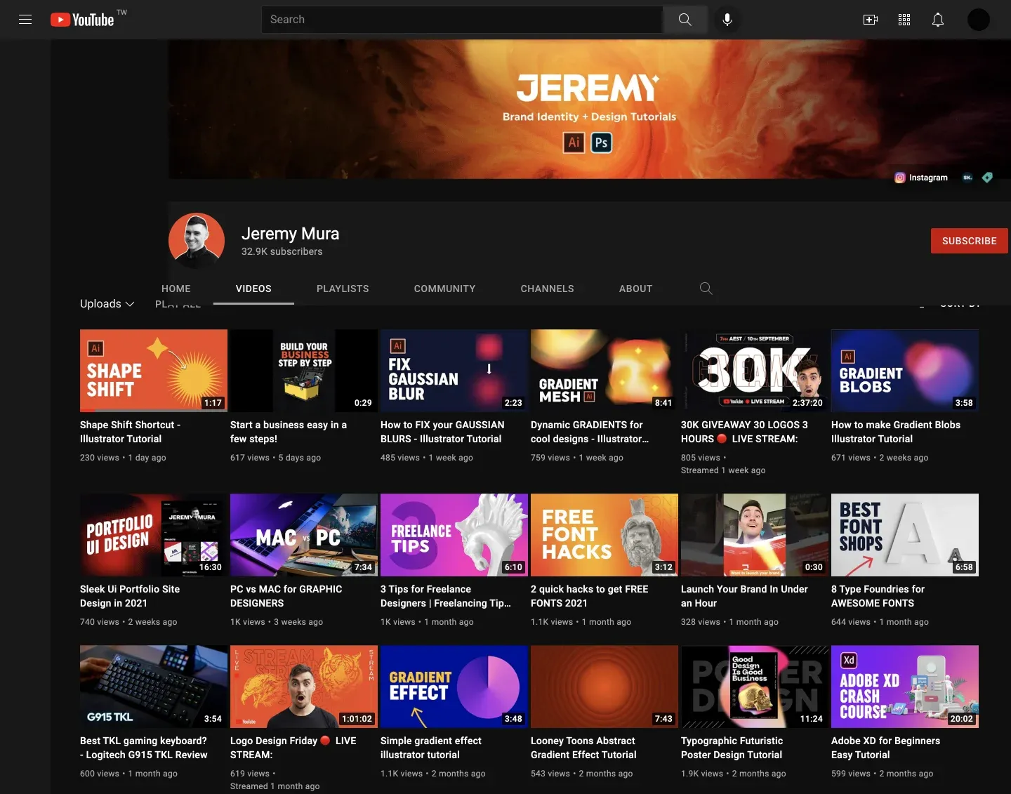
Task: Open the notifications bell
Action: [x=938, y=20]
